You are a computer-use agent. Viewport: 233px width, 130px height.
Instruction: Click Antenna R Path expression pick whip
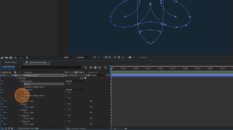point(91,124)
